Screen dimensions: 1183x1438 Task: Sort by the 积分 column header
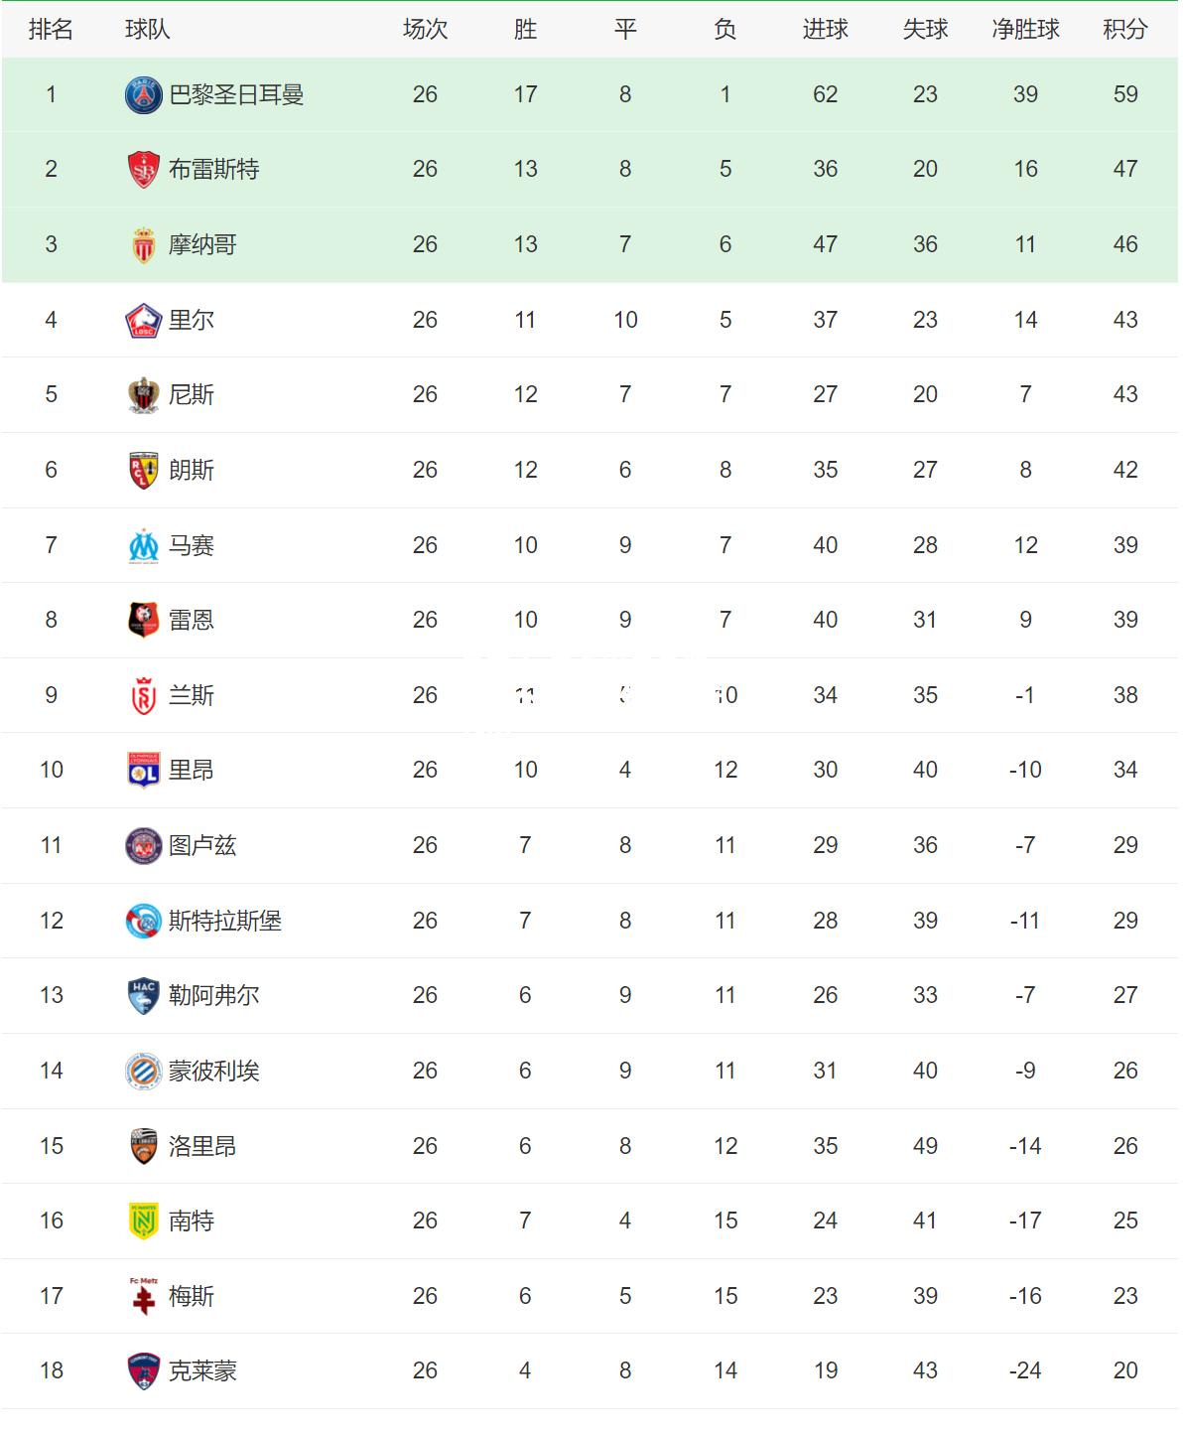pyautogui.click(x=1125, y=30)
